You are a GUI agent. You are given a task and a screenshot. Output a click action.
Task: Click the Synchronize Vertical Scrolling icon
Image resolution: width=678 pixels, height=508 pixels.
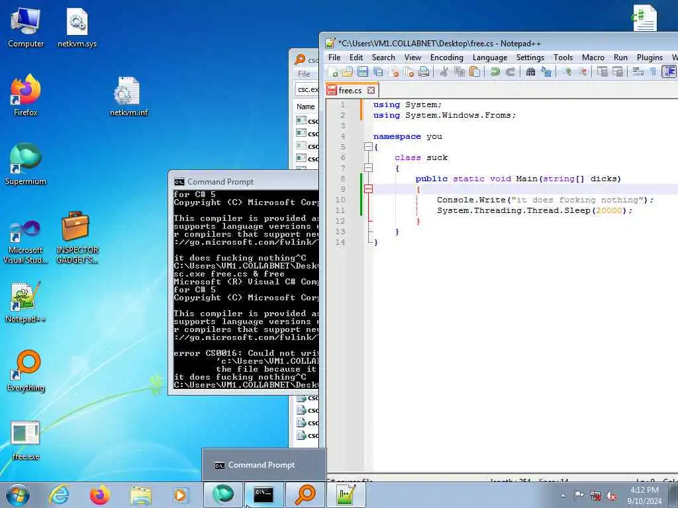point(602,71)
